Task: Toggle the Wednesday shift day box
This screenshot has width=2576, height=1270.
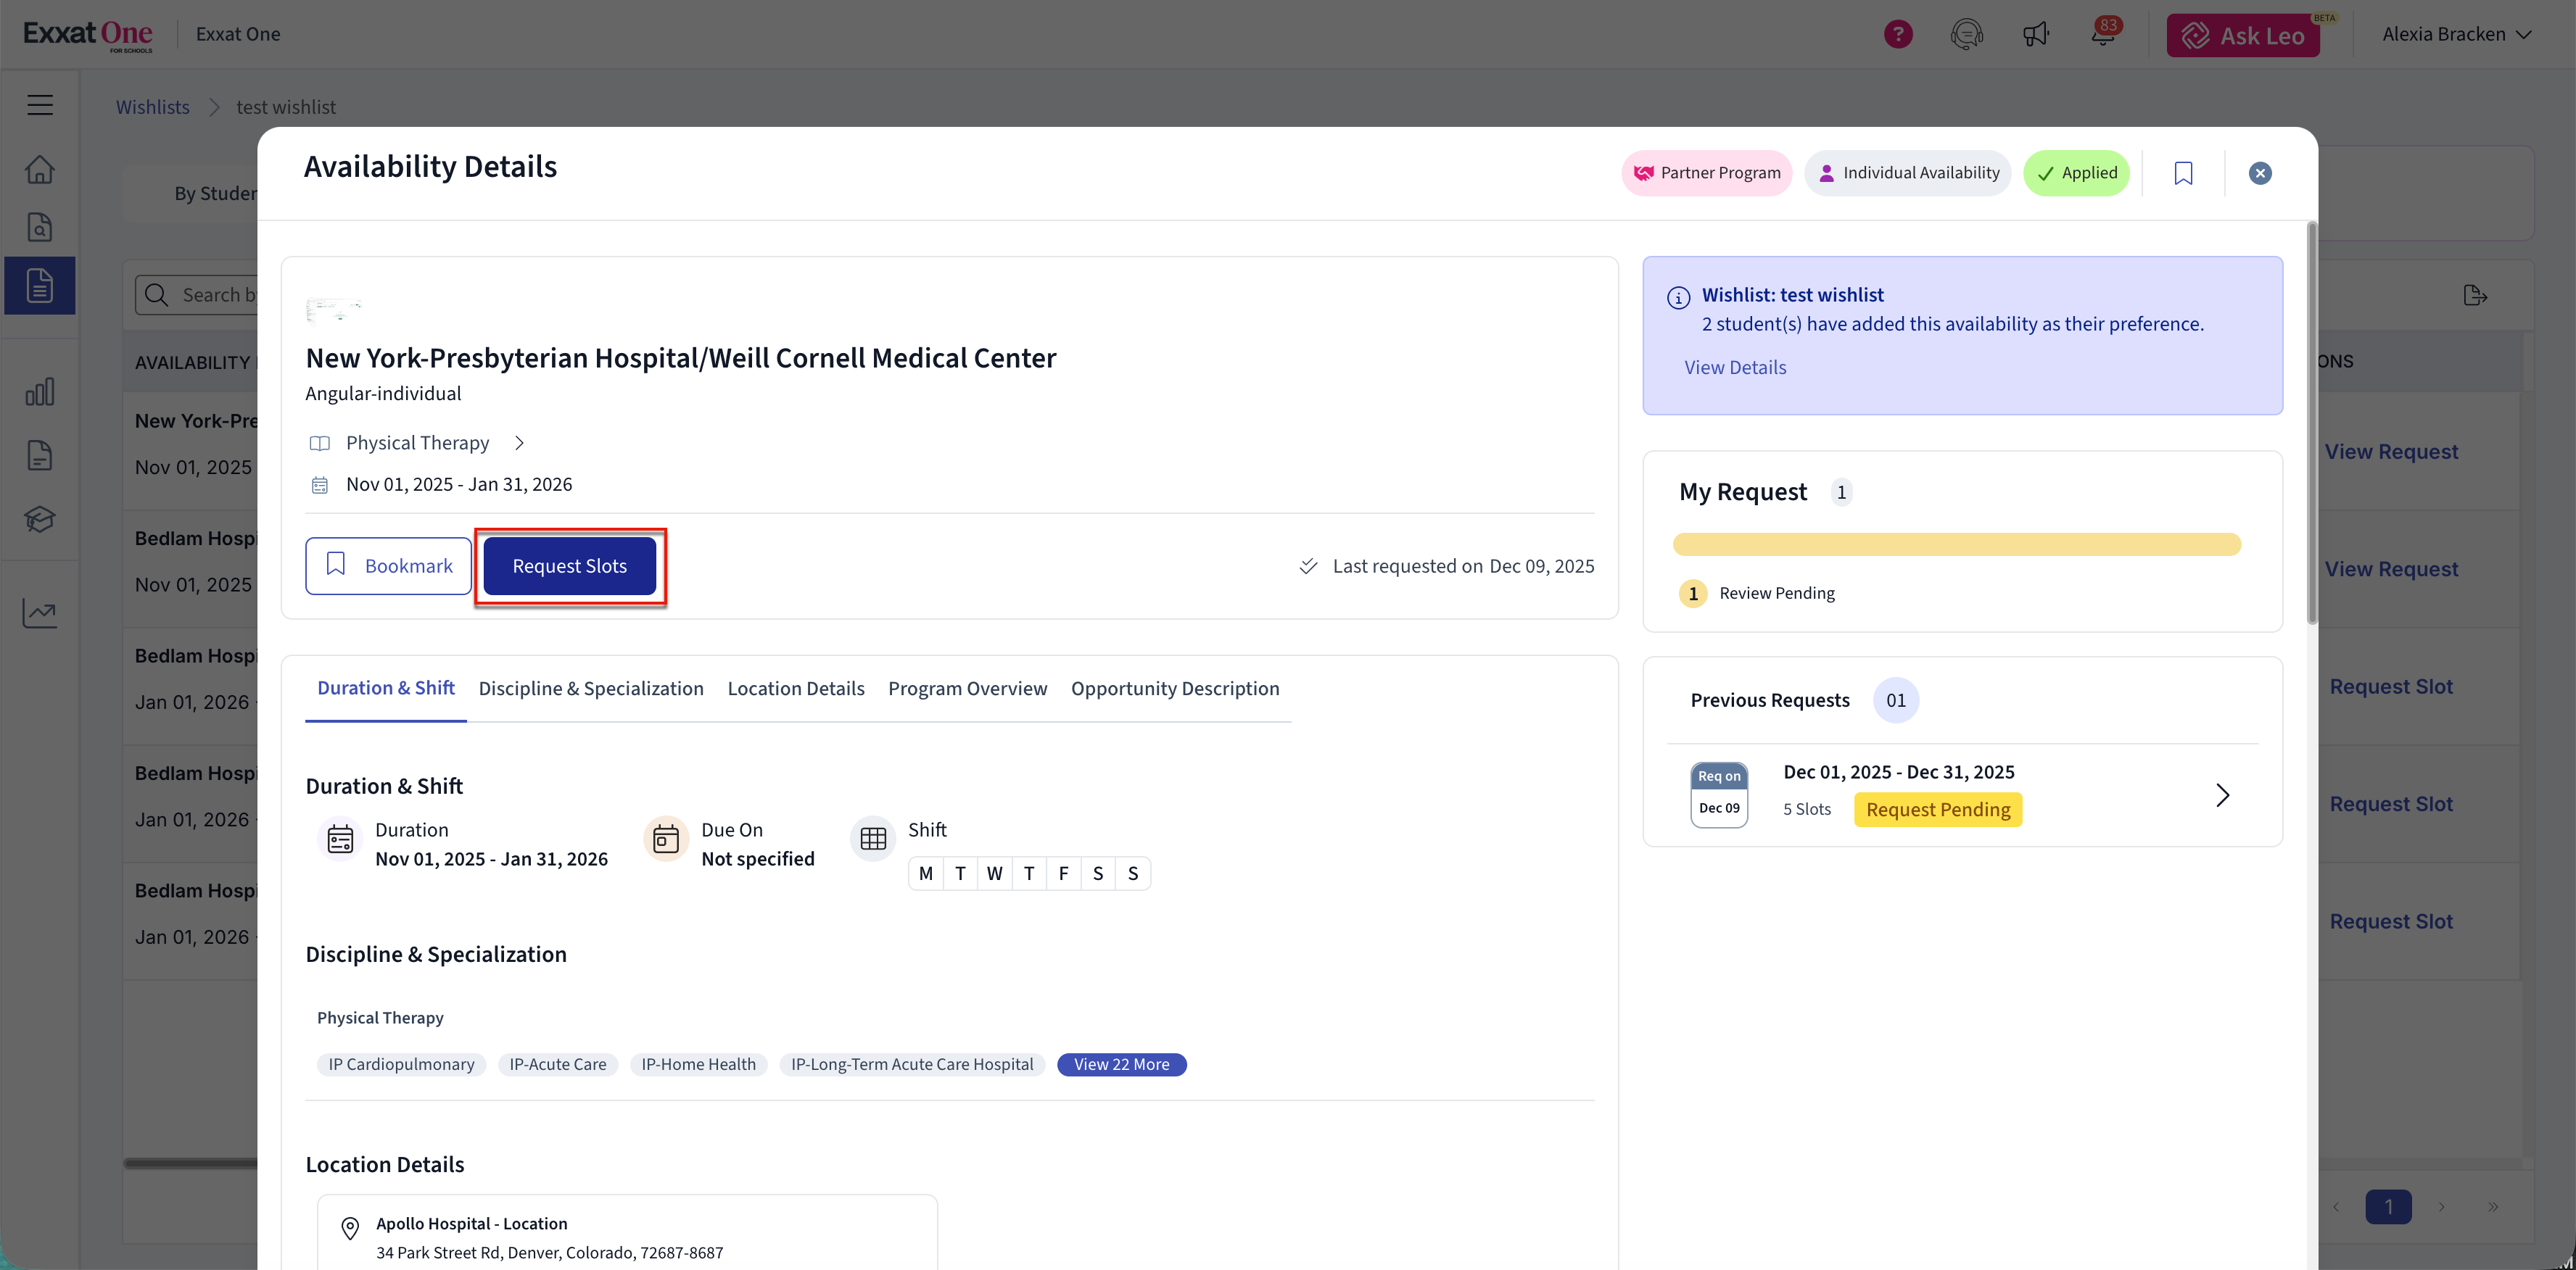Action: pyautogui.click(x=994, y=873)
